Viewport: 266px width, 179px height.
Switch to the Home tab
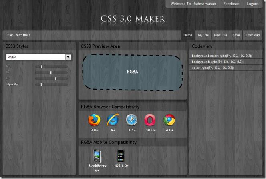tap(188, 35)
